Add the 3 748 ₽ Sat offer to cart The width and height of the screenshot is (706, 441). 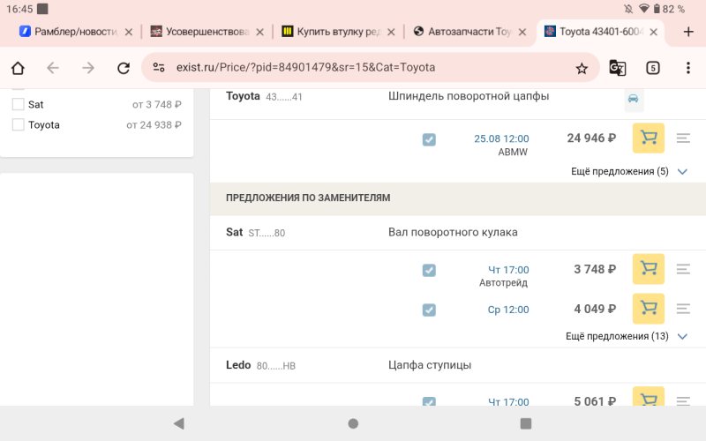[x=649, y=269]
